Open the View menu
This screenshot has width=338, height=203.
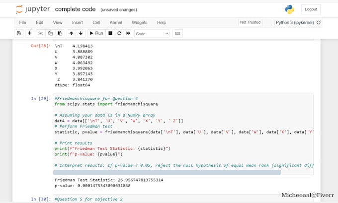[x=58, y=23]
